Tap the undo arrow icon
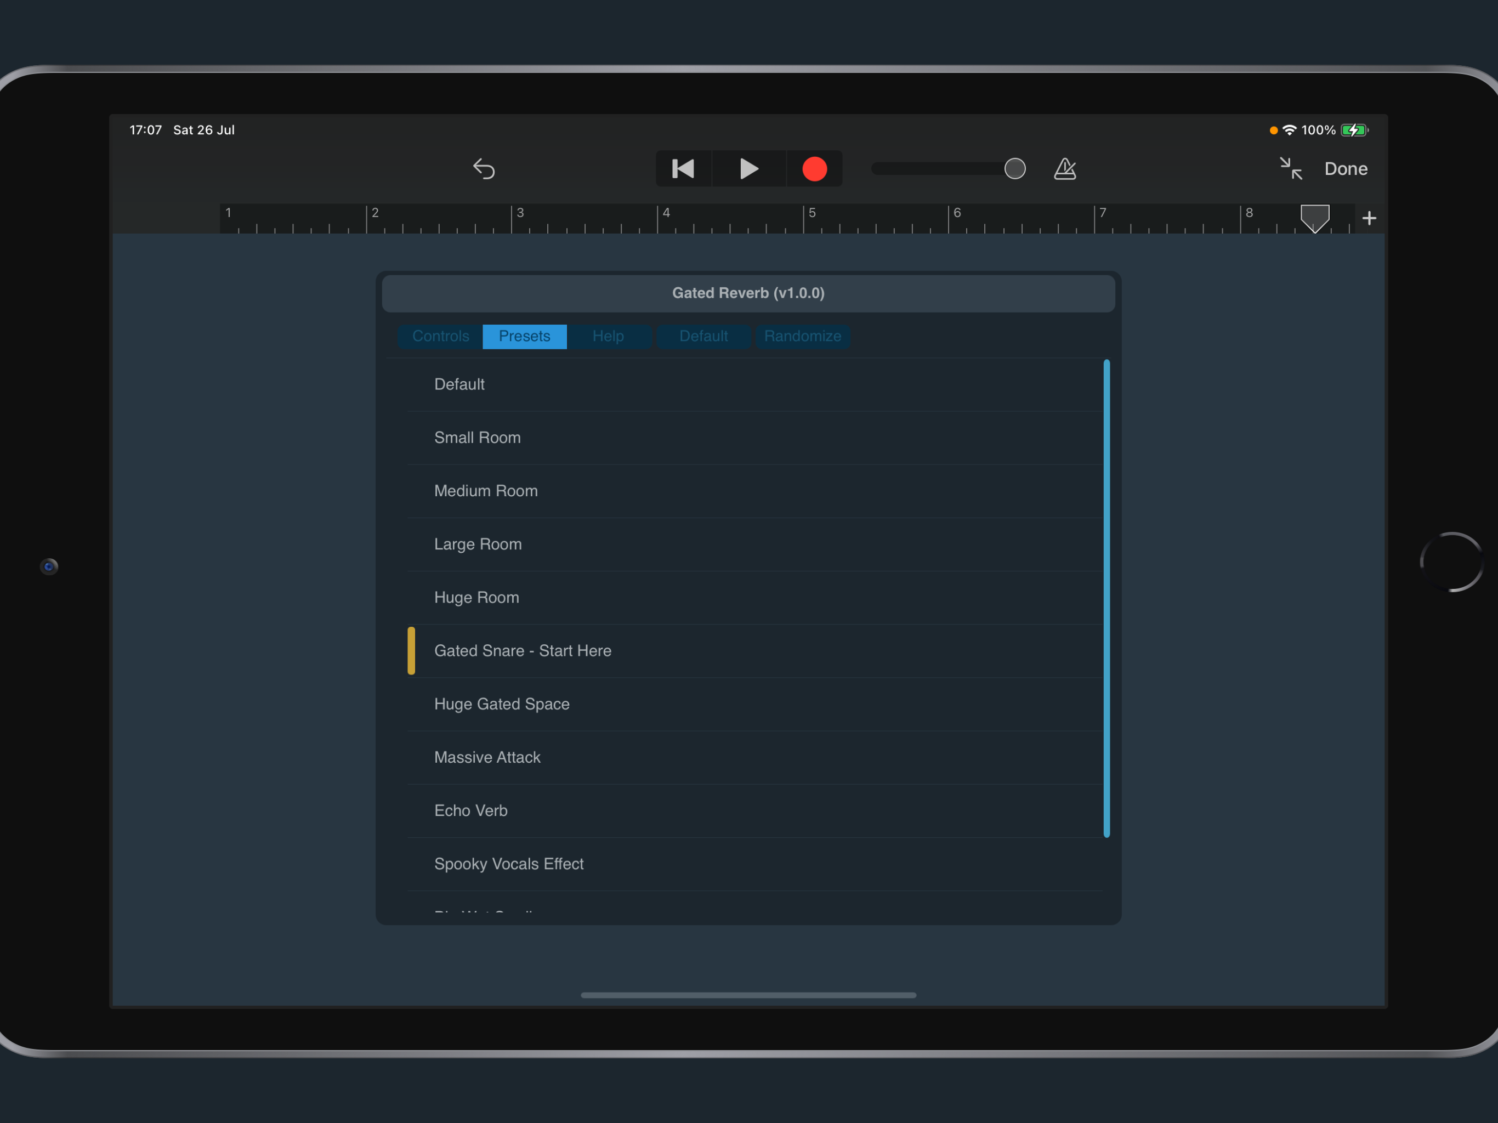1498x1123 pixels. point(484,169)
